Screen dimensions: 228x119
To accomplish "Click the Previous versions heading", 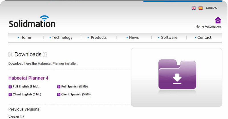I will 24,109.
